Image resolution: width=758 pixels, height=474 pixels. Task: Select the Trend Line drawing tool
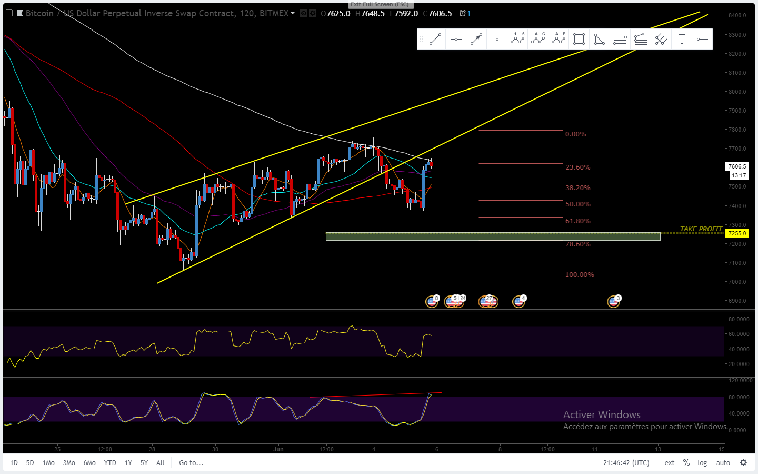click(435, 39)
